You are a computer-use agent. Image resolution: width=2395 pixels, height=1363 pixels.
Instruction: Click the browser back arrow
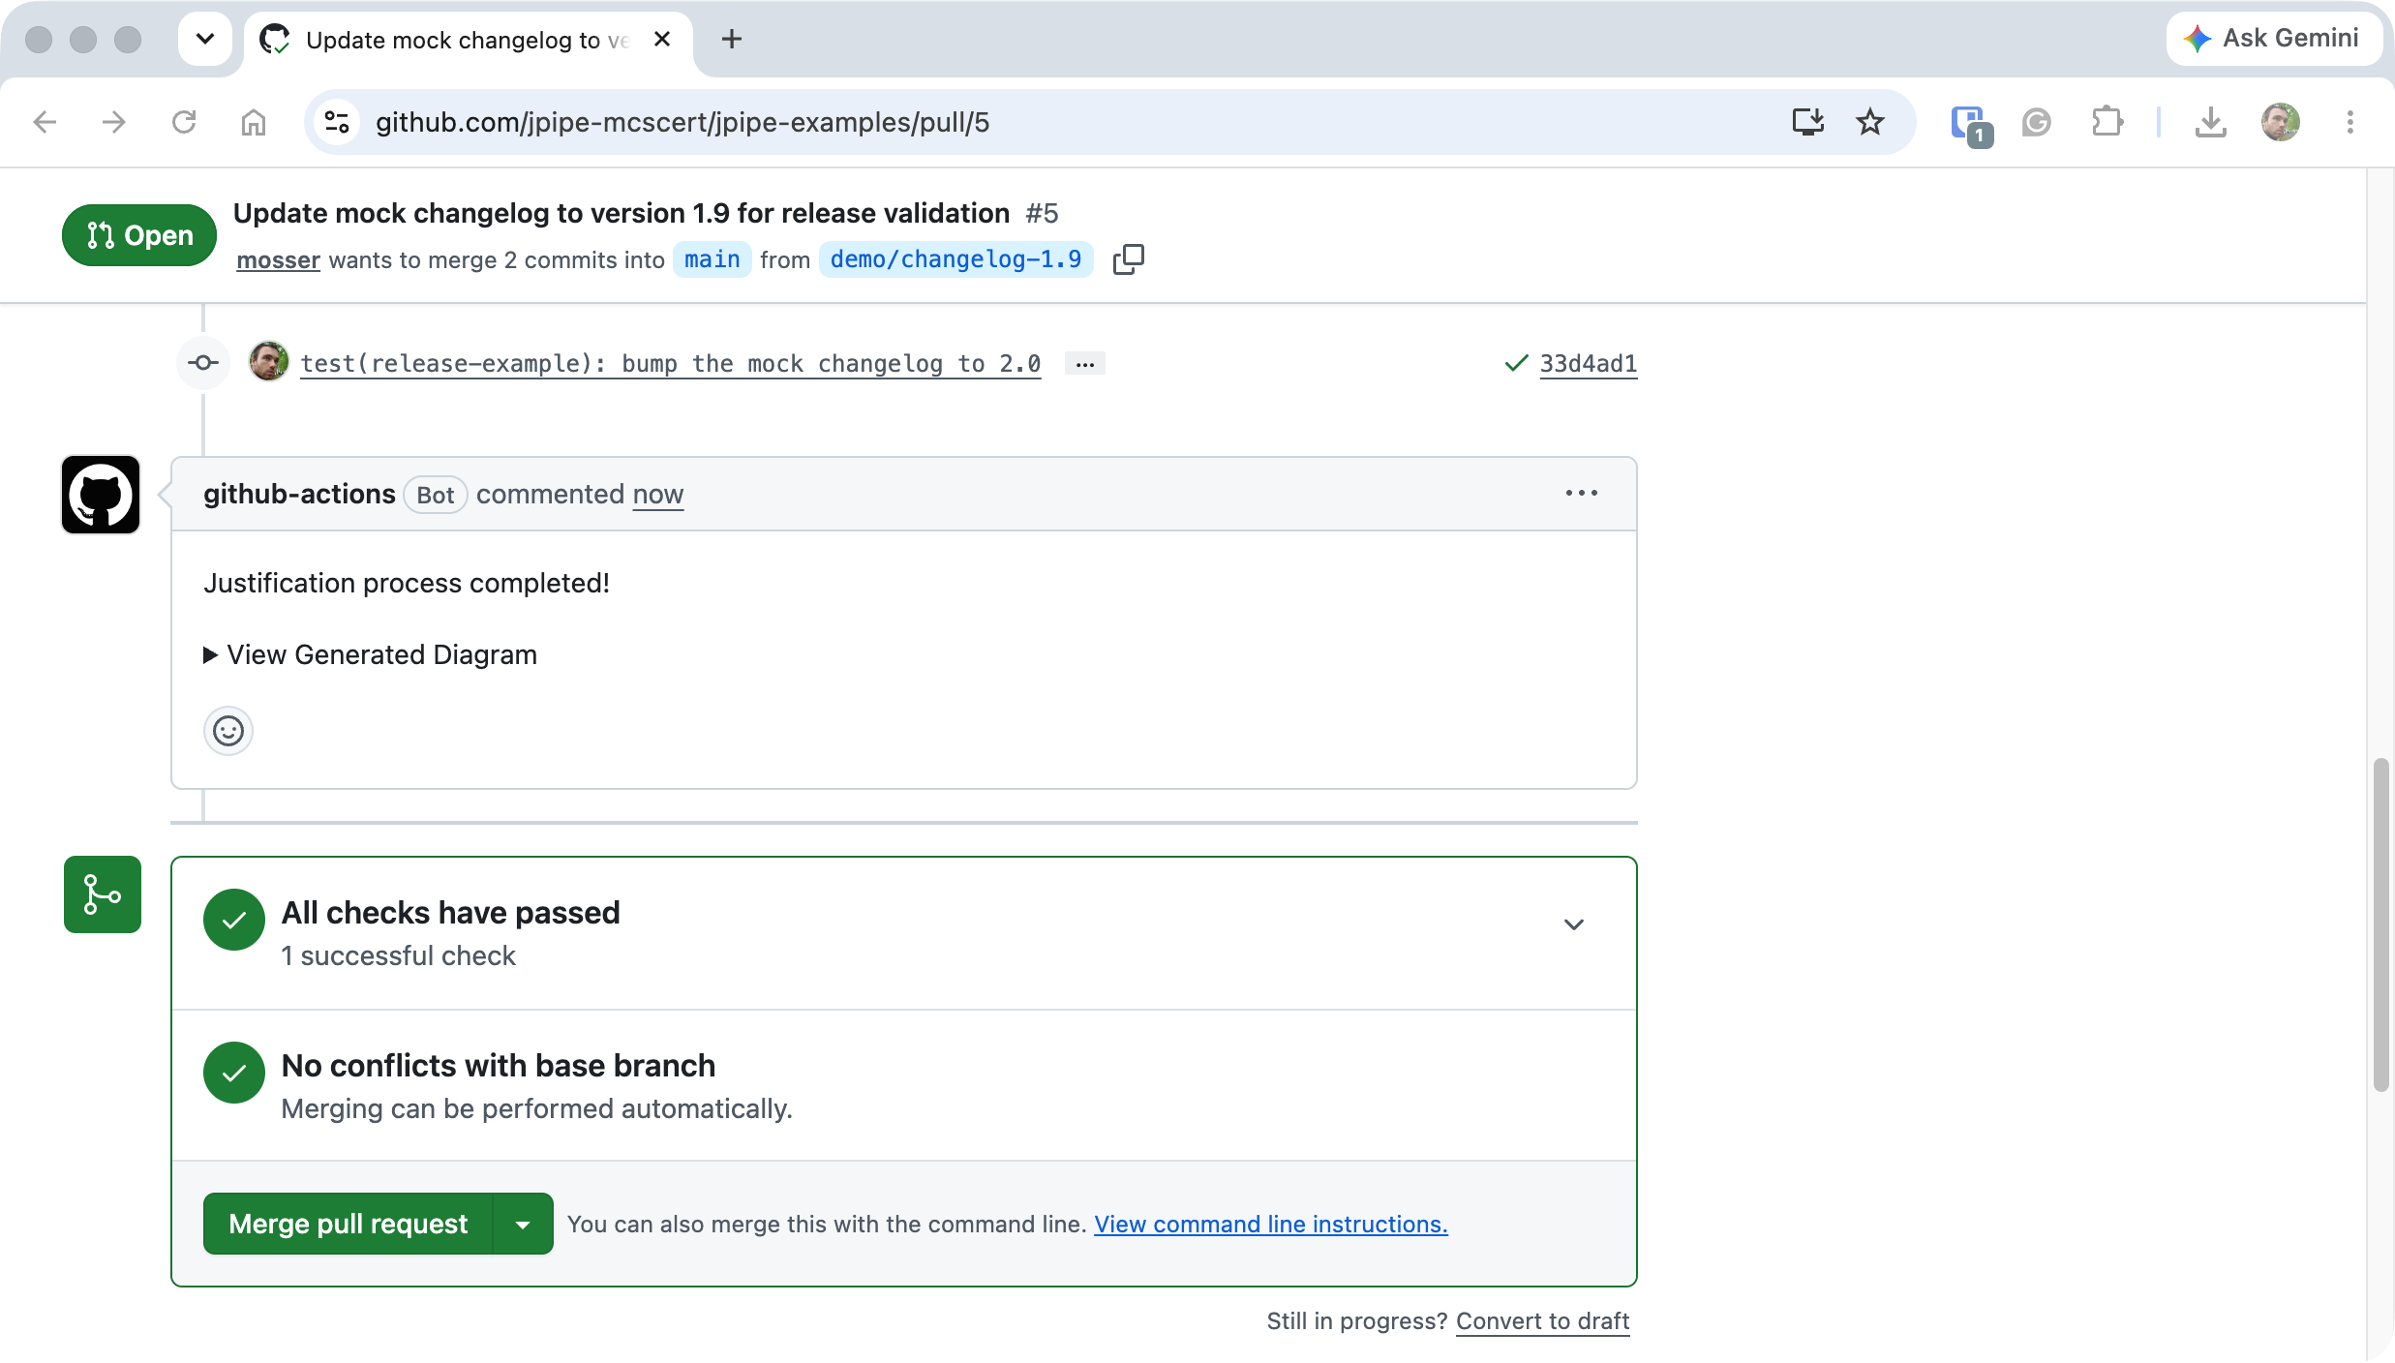(45, 122)
